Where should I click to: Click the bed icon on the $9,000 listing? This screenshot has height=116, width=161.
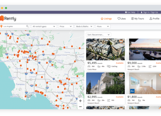(x=129, y=66)
